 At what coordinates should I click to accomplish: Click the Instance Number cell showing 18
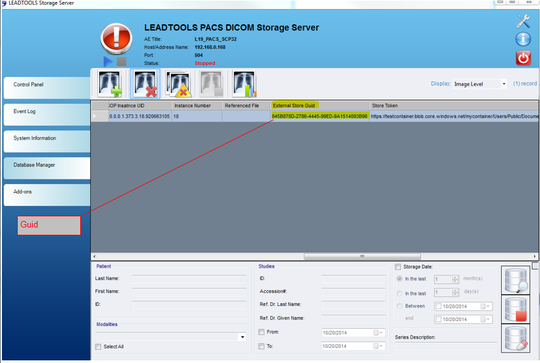197,116
